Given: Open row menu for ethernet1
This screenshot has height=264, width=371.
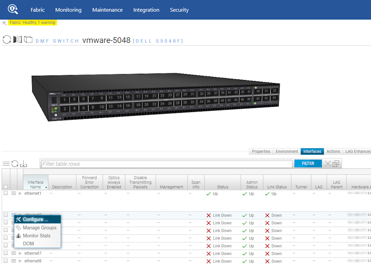Looking at the screenshot, I should point(14,193).
